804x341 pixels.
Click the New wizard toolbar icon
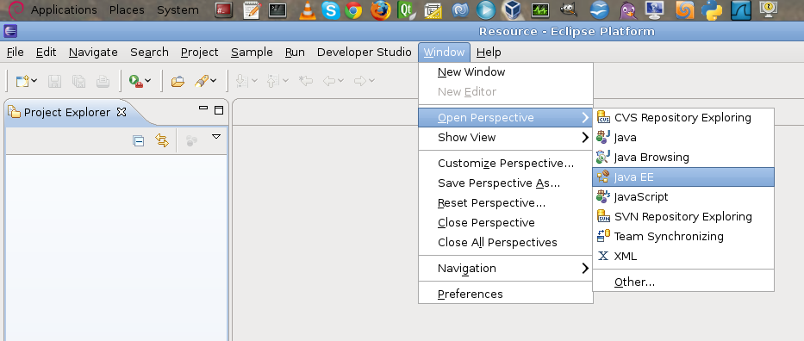click(x=22, y=81)
